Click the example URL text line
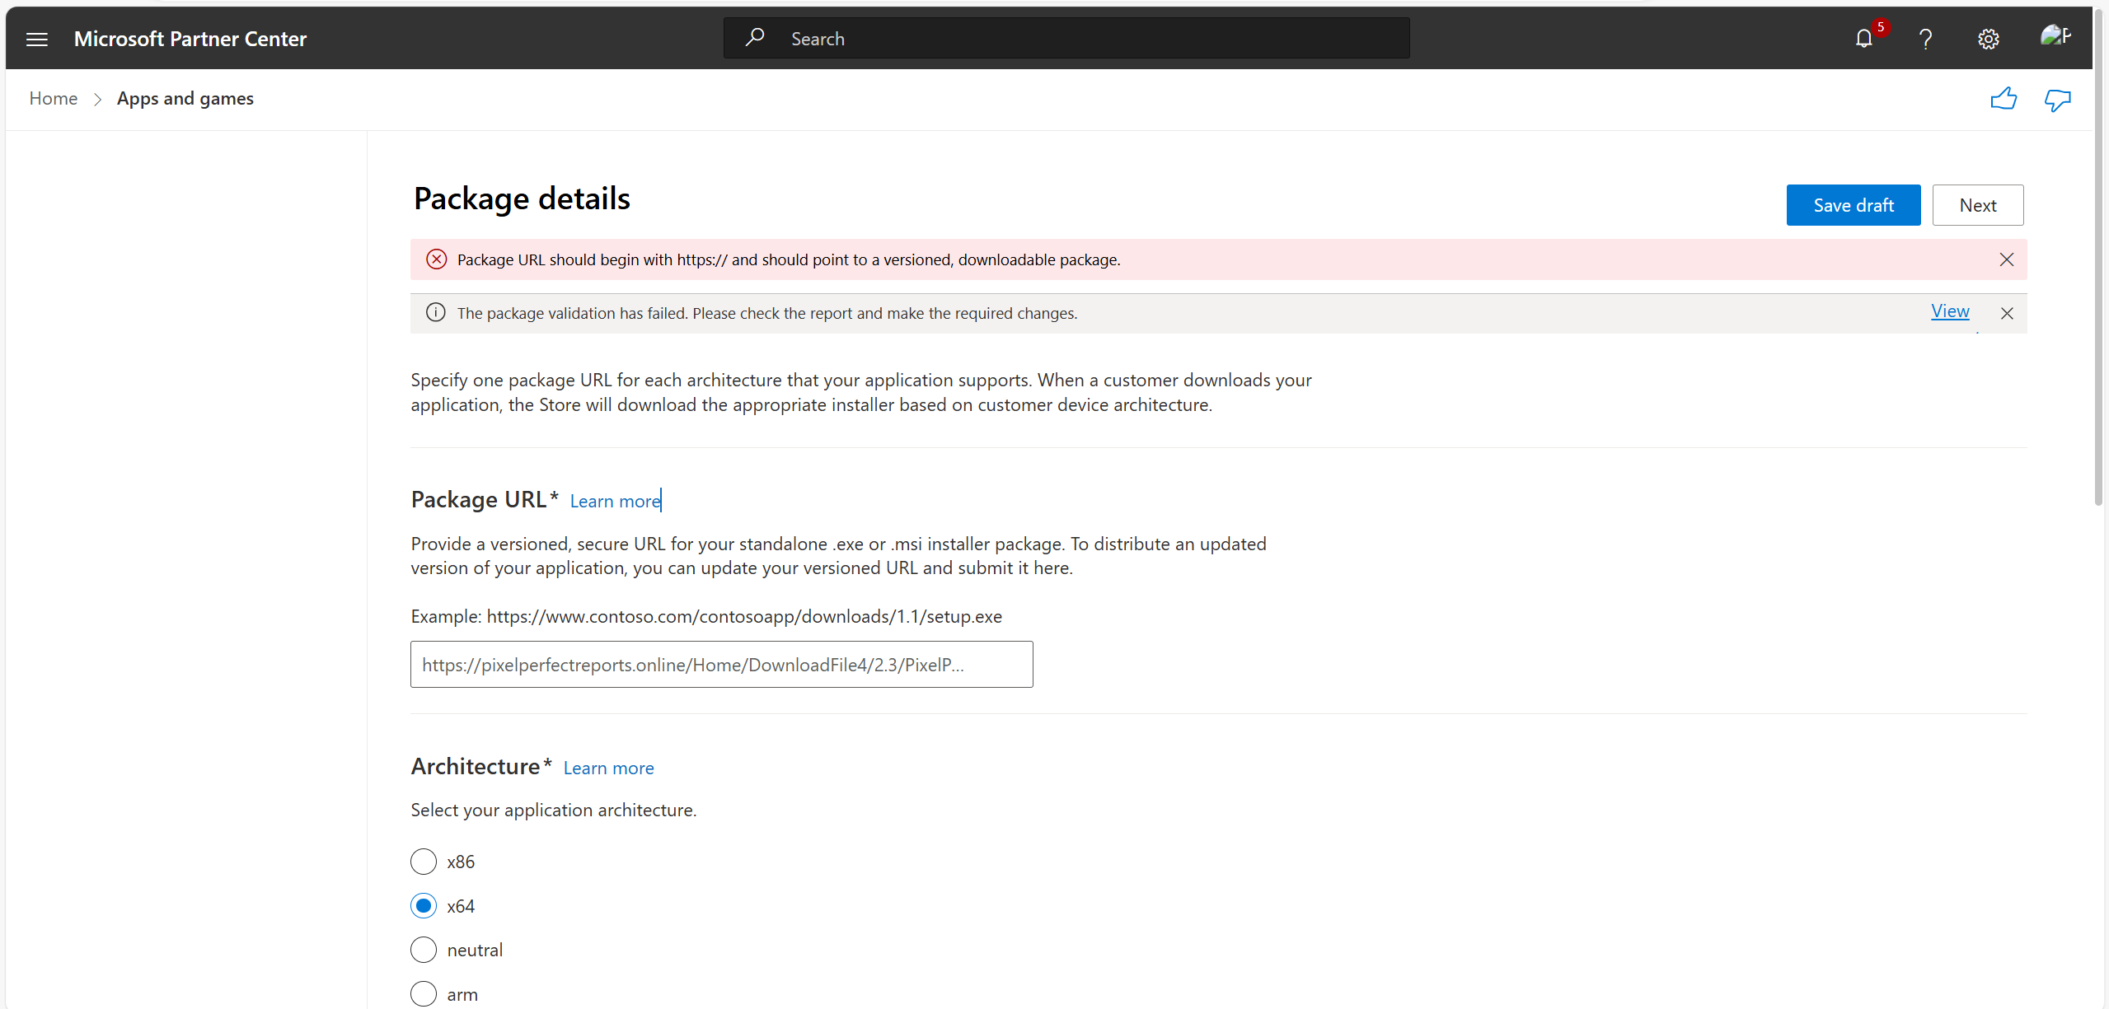Image resolution: width=2109 pixels, height=1009 pixels. click(706, 616)
